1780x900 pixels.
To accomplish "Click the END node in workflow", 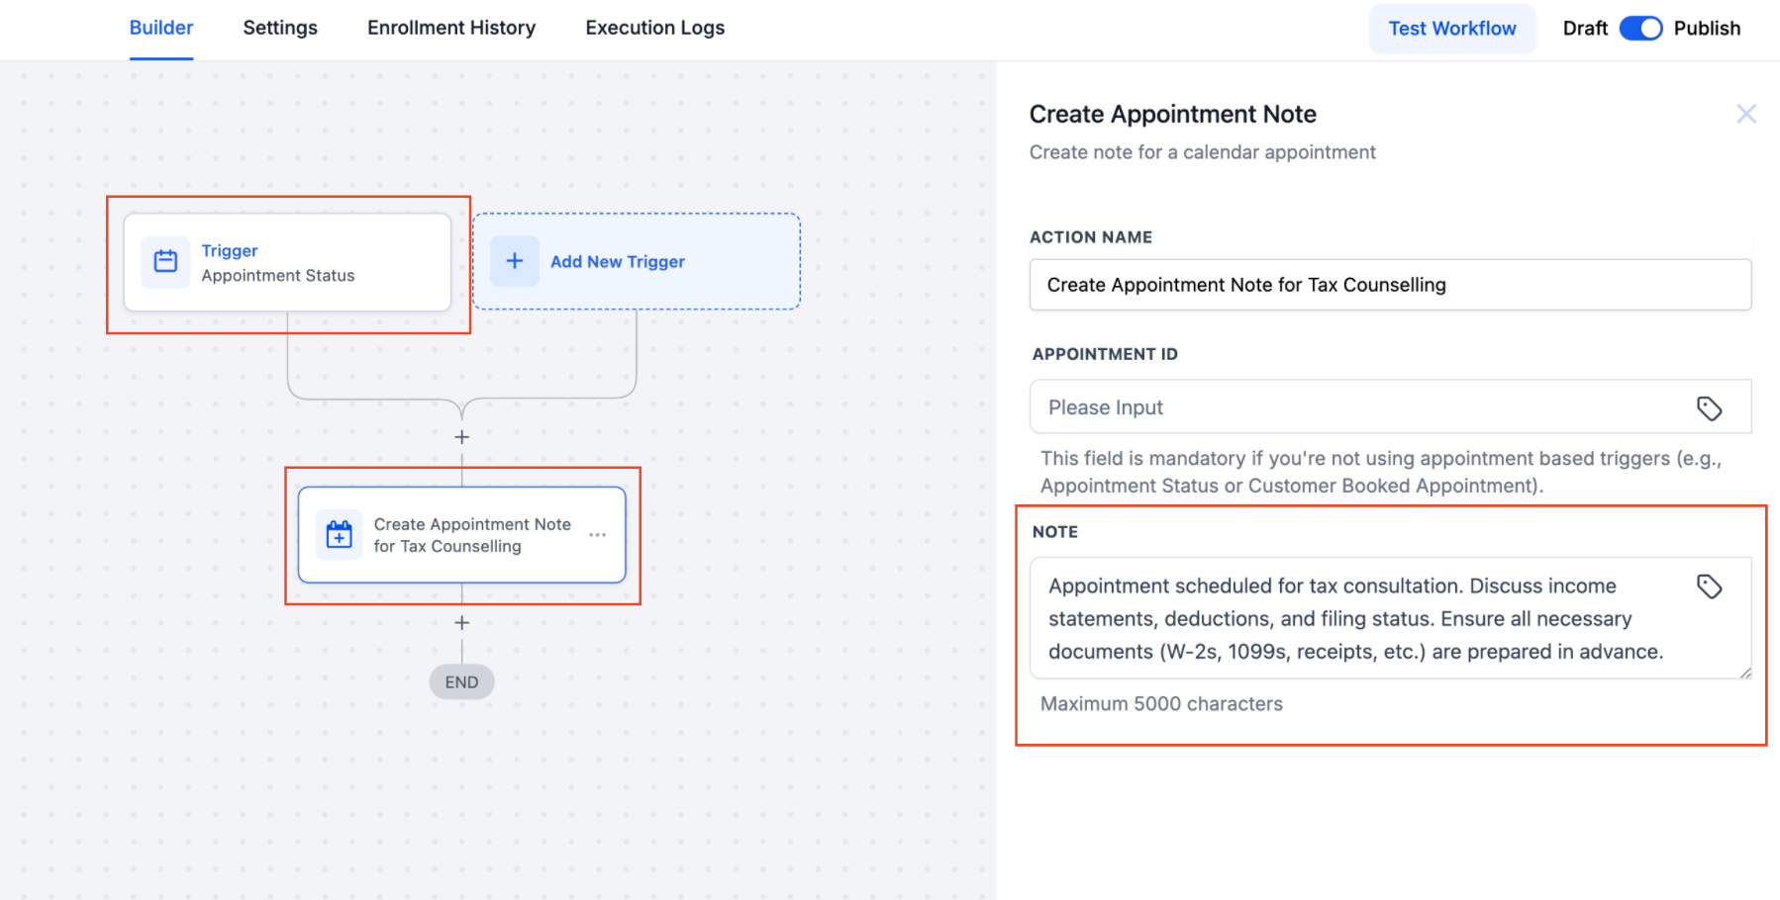I will point(462,682).
